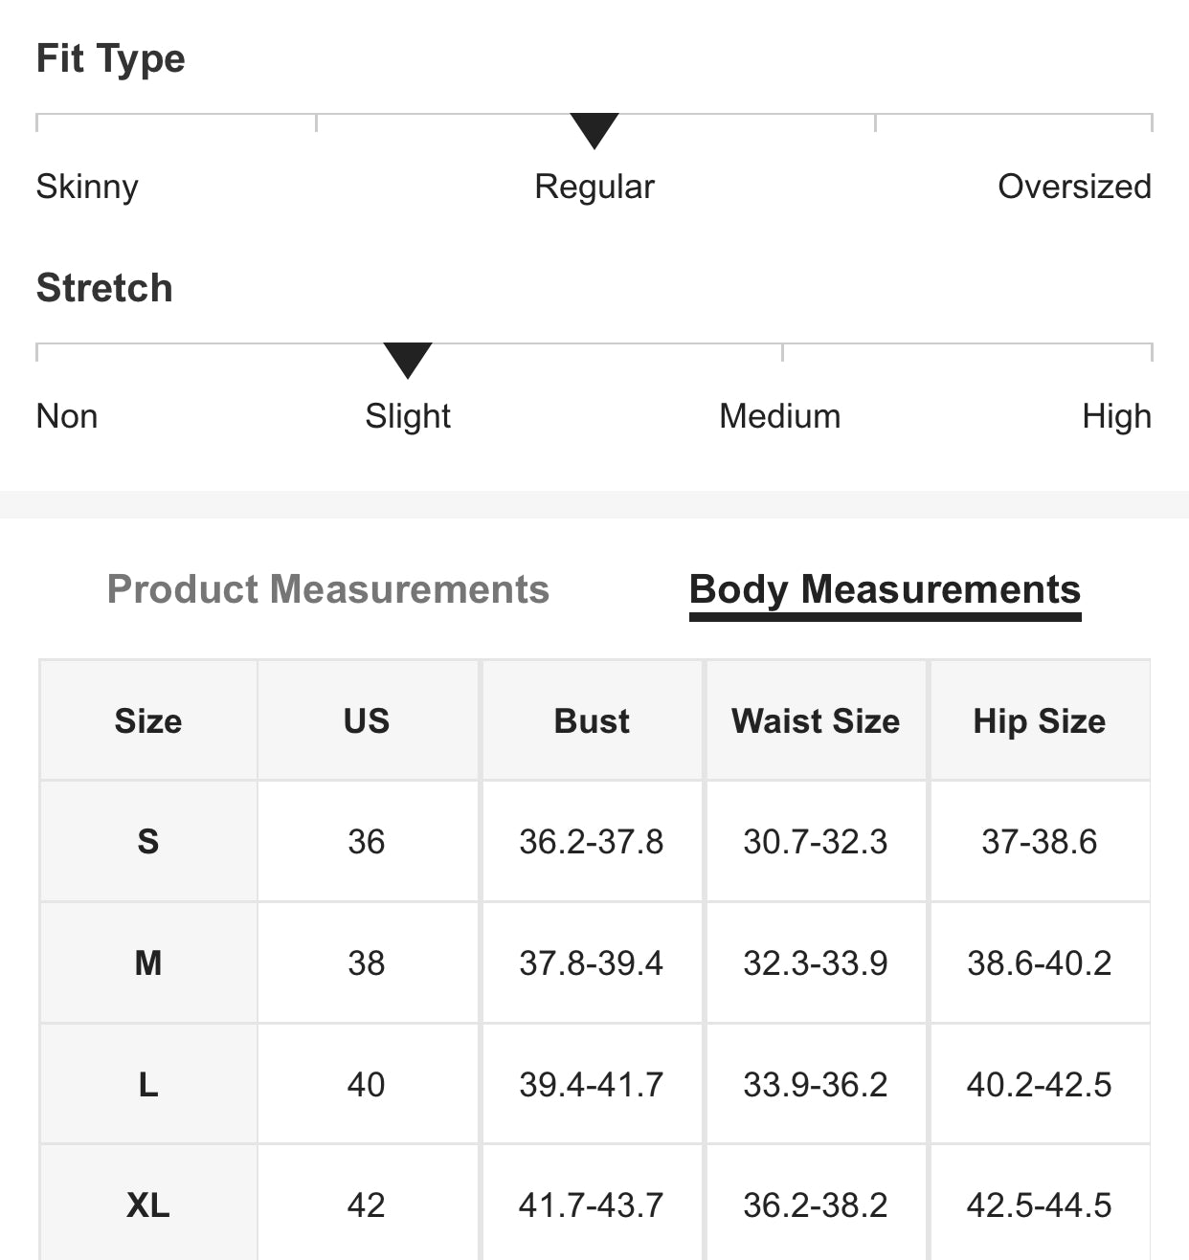Switch to the Product Measurements tab
This screenshot has height=1260, width=1189.
coord(327,589)
